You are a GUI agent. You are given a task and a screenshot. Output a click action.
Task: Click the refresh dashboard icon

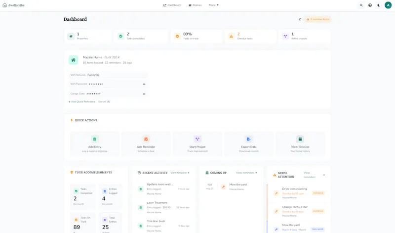300,19
